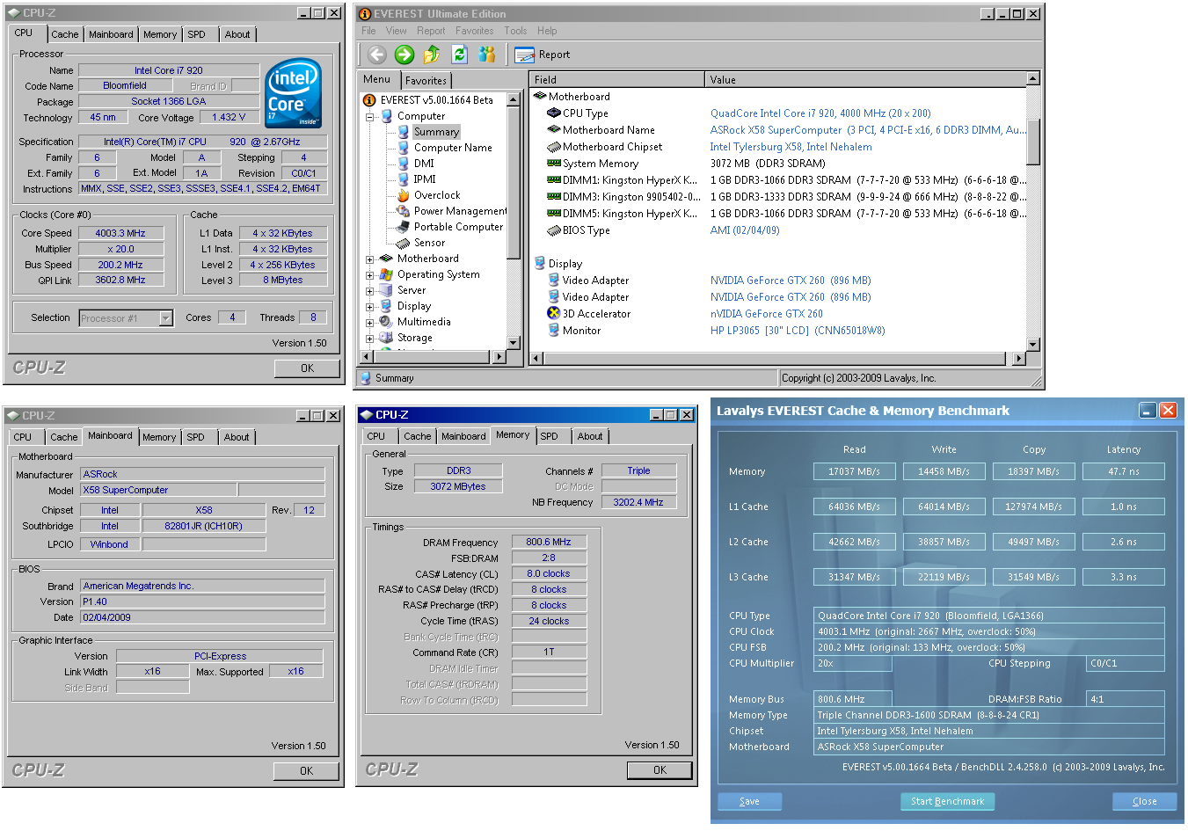Click the Server icon in EVEREST tree
Screen dimensions: 1188x831
tap(386, 290)
